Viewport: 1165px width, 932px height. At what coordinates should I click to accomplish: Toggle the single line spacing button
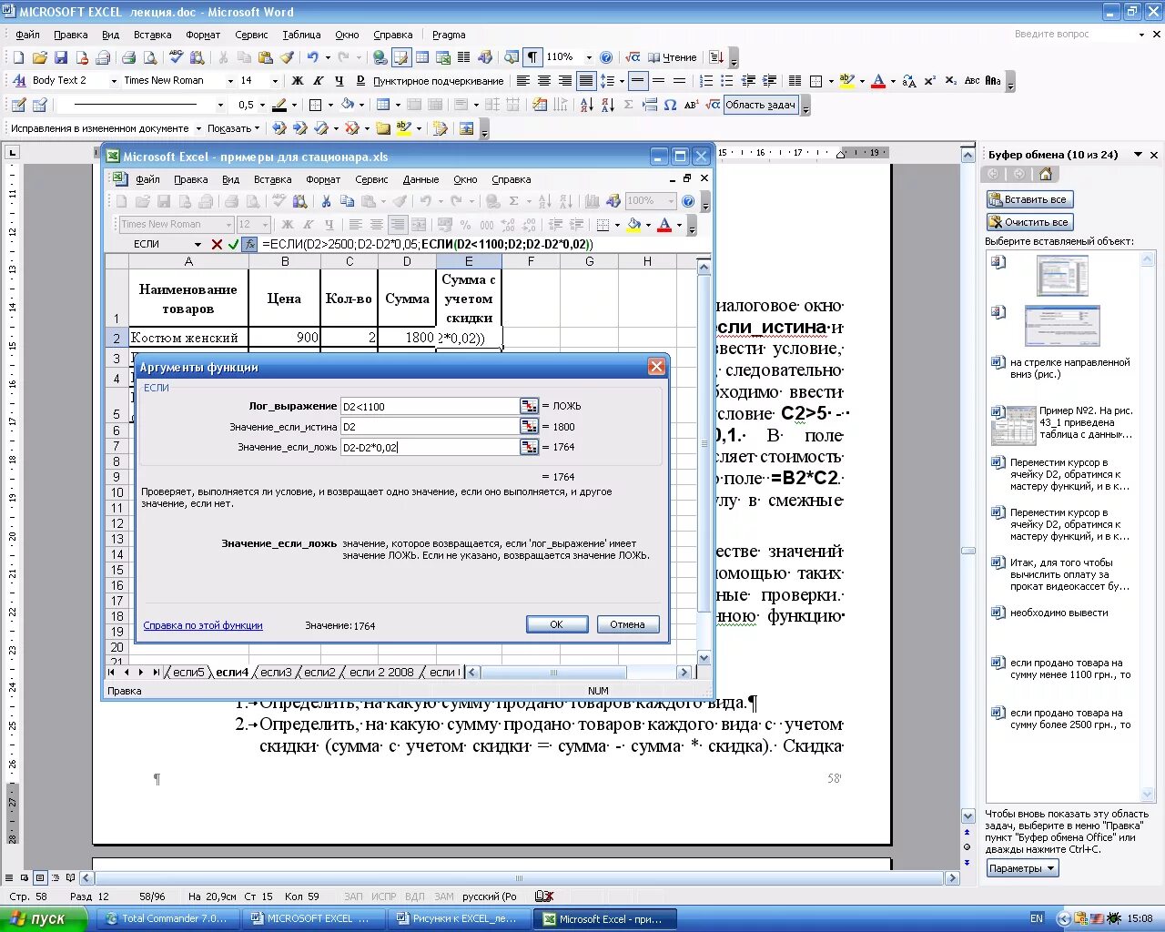click(638, 81)
